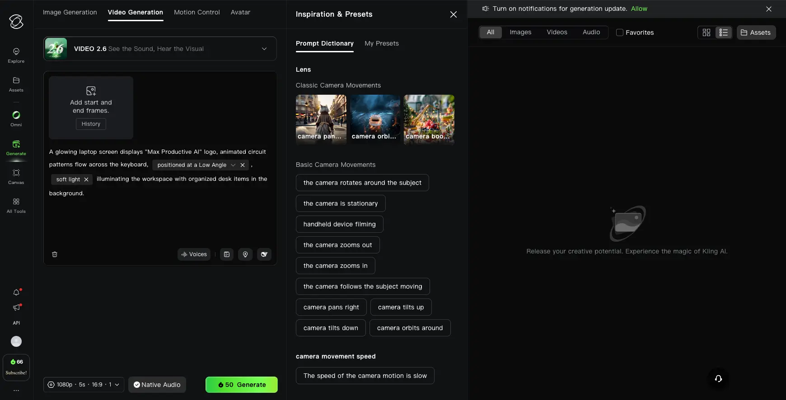
Task: Check the Favorites checkbox
Action: pos(620,32)
